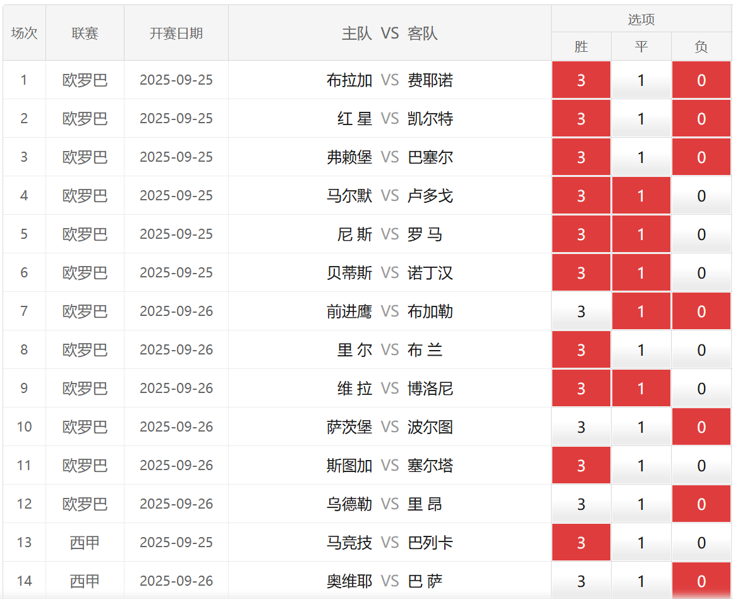Select the win (3) option for 奥维耶 VS 巴萨
Image resolution: width=733 pixels, height=599 pixels.
click(581, 581)
